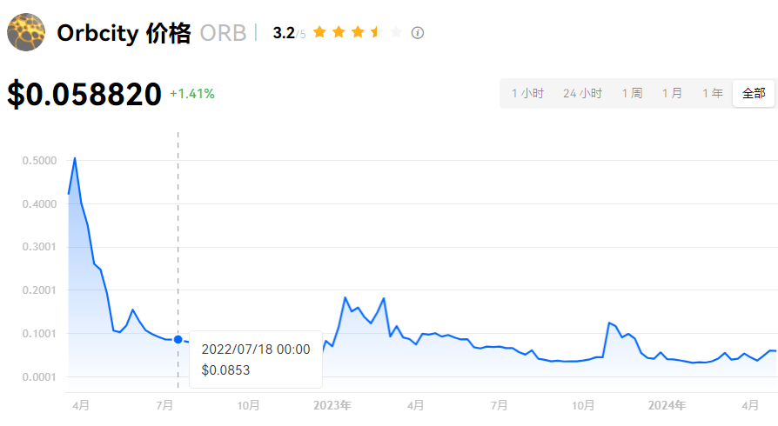Select the 1周 time range
This screenshot has width=778, height=426.
coord(632,93)
